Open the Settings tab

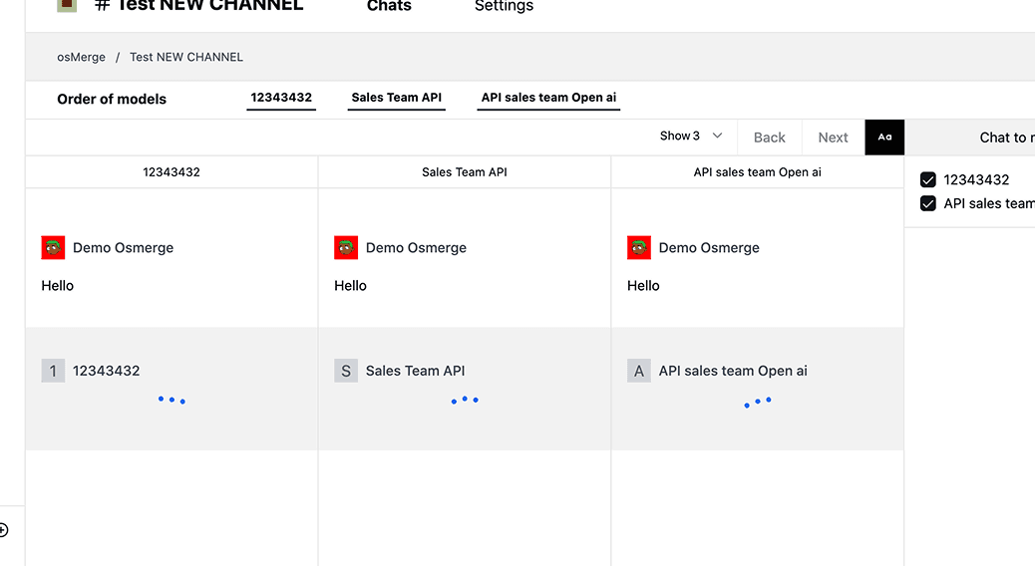(x=504, y=6)
